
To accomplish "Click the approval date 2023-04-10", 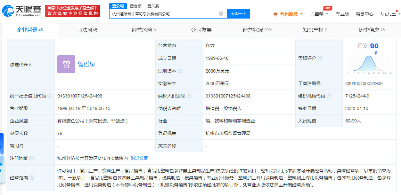I will tap(356, 108).
